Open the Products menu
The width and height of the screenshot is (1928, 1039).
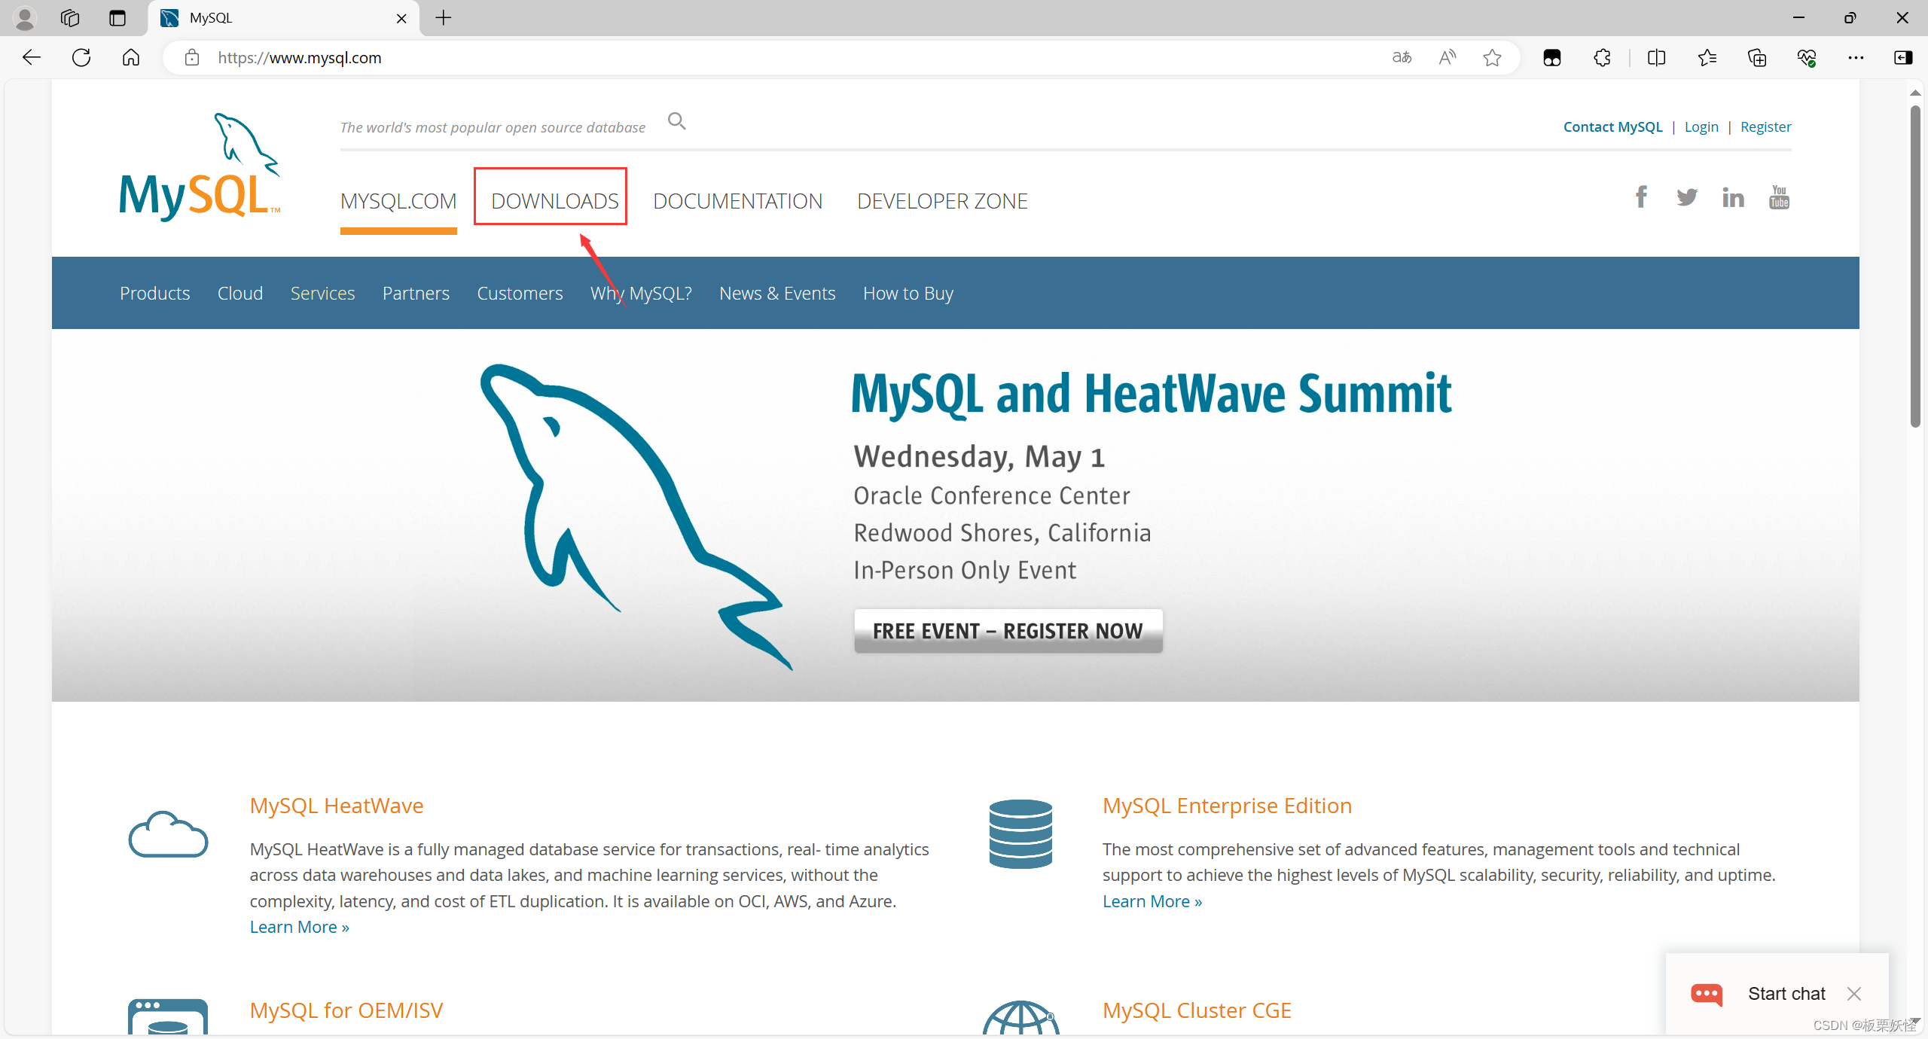point(154,293)
